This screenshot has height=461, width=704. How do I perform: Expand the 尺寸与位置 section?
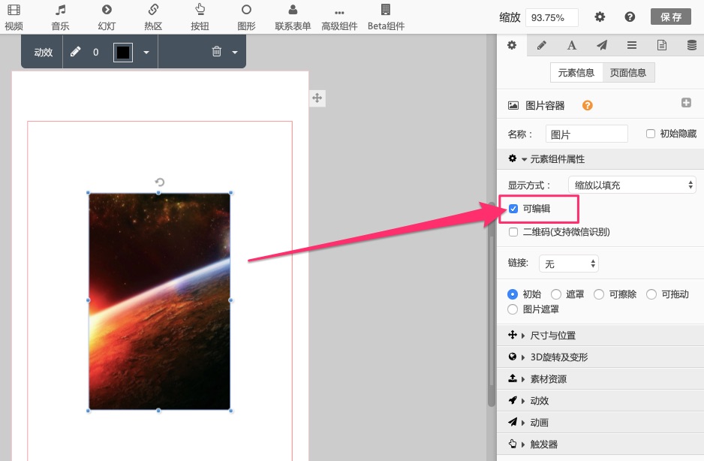click(553, 336)
